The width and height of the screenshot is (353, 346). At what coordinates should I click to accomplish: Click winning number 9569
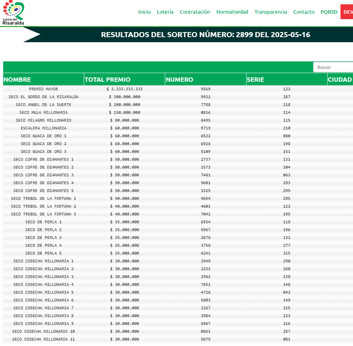pyautogui.click(x=205, y=89)
